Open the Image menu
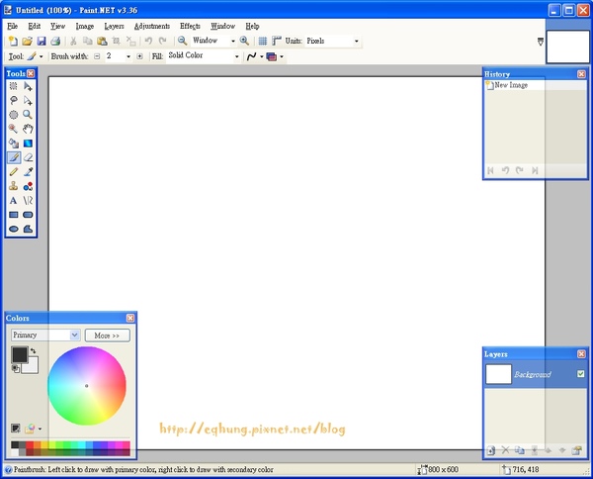This screenshot has height=479, width=593. coord(85,26)
